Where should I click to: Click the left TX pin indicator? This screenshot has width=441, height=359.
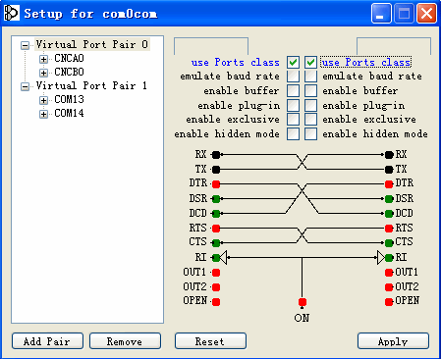[x=216, y=170]
